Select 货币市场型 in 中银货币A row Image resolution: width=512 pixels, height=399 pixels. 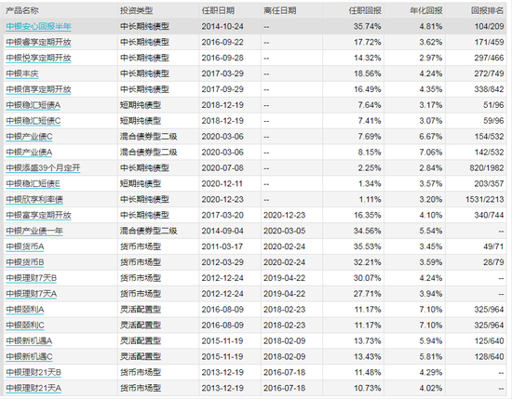tap(141, 246)
